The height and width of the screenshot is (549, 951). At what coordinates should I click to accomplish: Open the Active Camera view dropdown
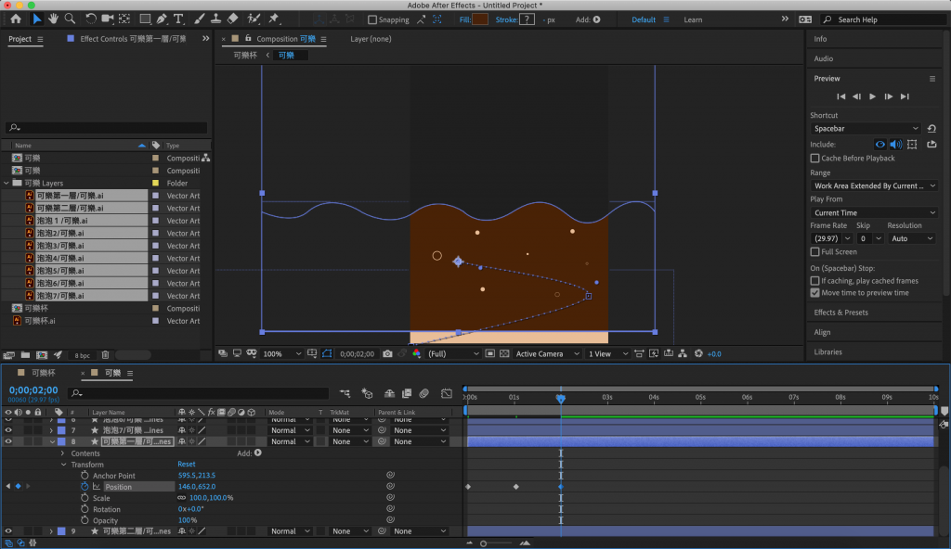pos(545,353)
